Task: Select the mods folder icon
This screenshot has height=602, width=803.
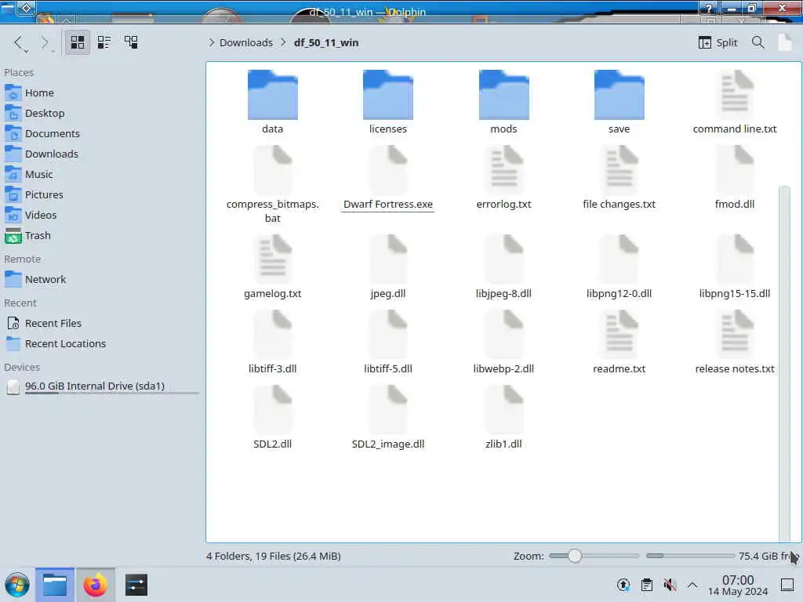Action: point(503,95)
